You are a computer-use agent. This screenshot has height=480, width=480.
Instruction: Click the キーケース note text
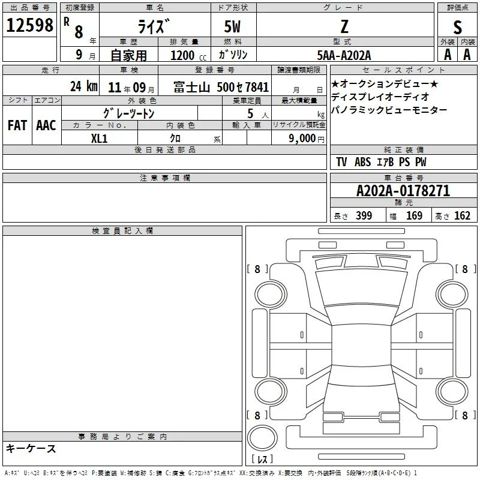click(x=31, y=448)
